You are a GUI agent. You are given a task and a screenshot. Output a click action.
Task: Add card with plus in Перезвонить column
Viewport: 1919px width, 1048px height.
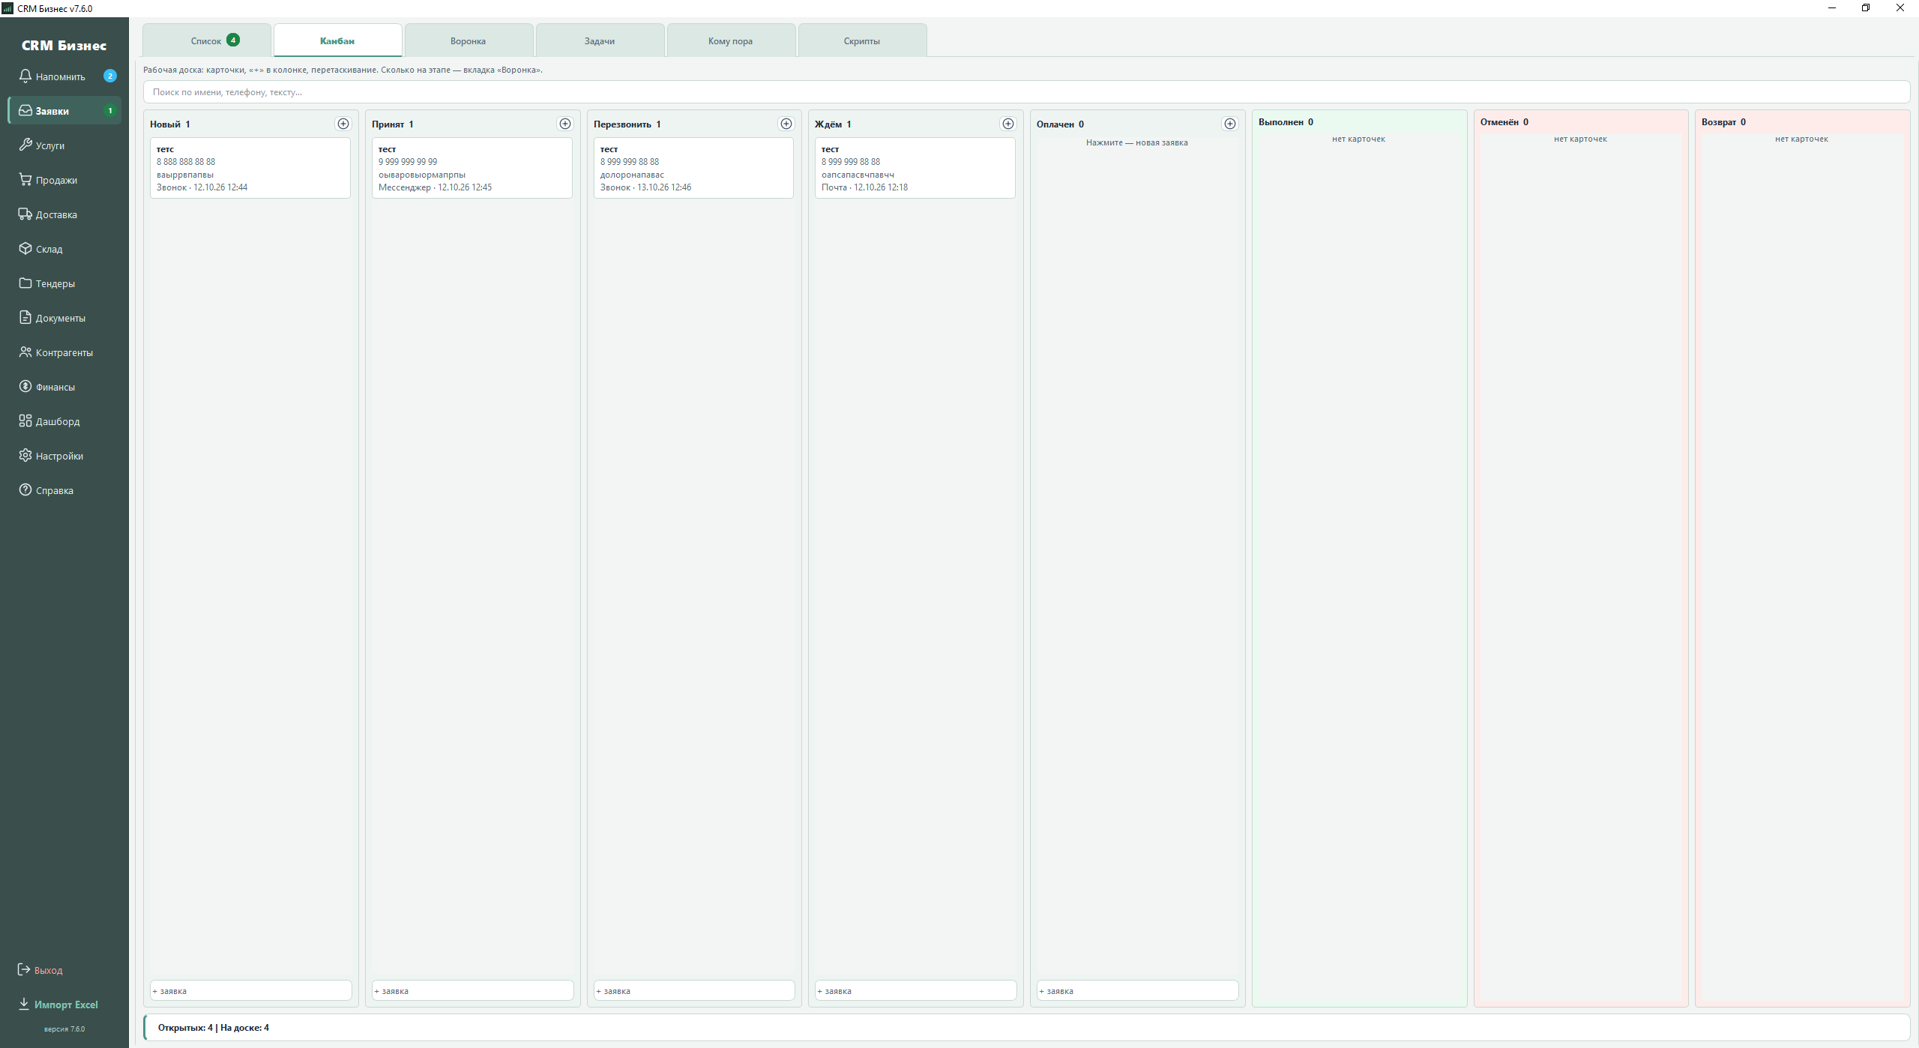pyautogui.click(x=786, y=124)
